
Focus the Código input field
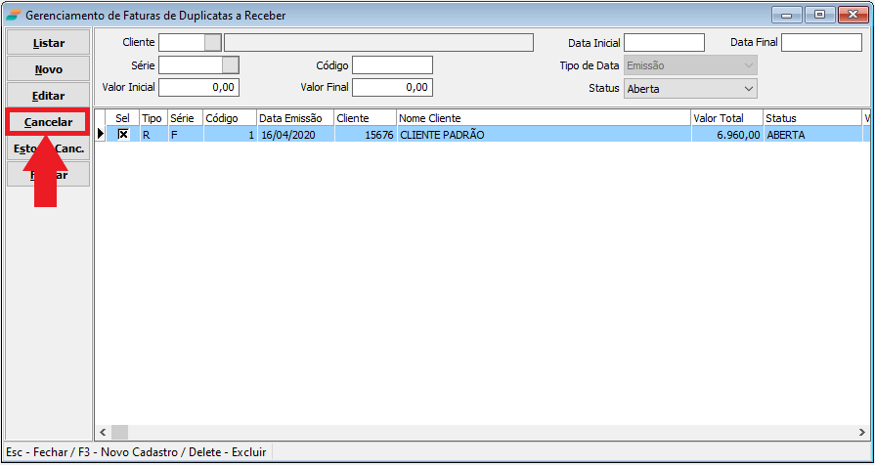click(392, 64)
